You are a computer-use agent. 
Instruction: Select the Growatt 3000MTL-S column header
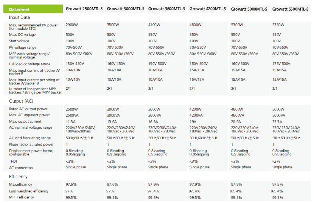click(125, 9)
